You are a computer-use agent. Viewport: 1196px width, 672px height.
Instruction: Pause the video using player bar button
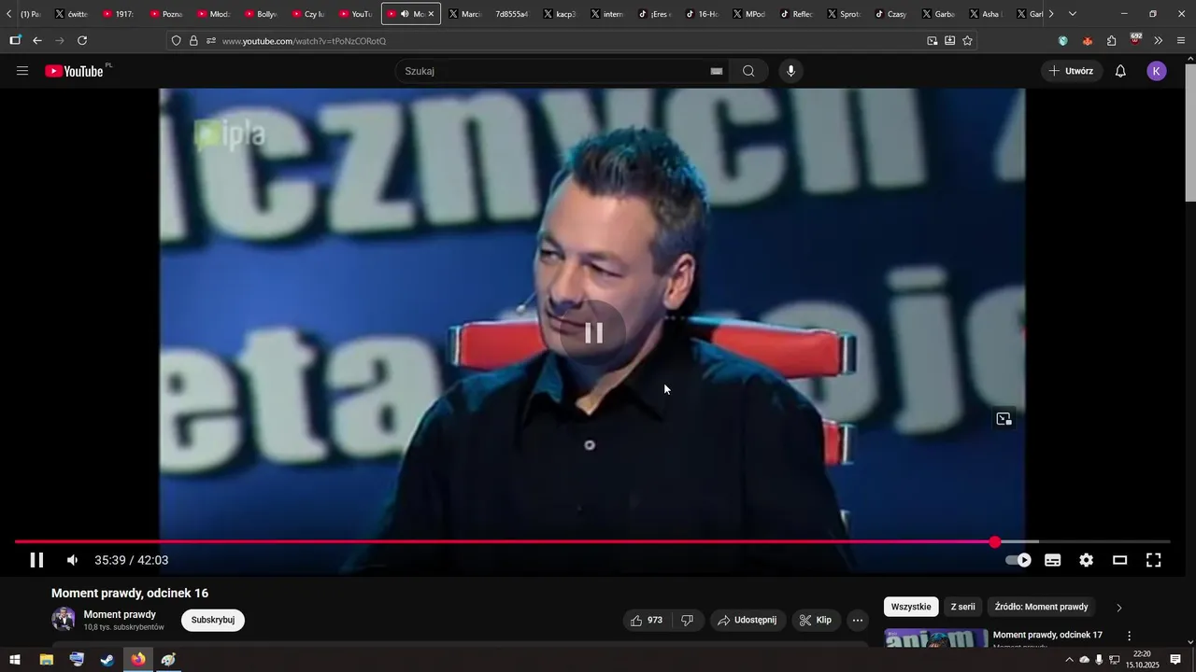pos(36,560)
